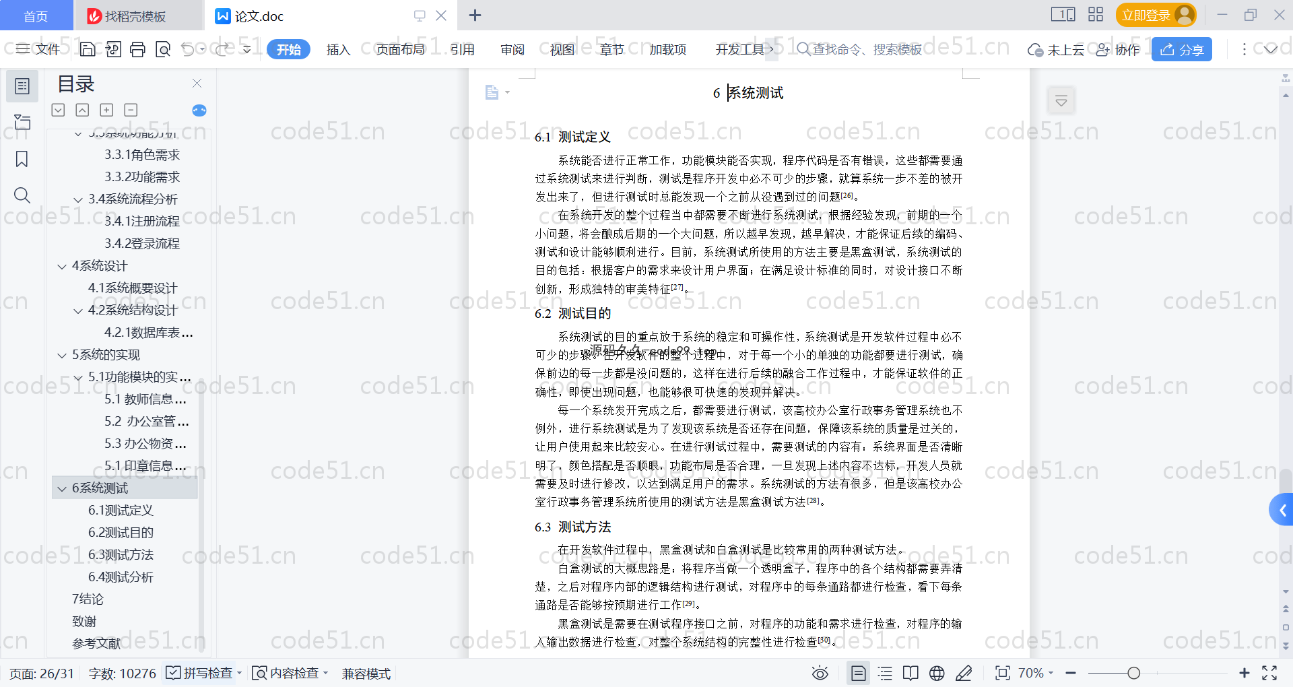Click the smart outline blue robot icon

pos(199,110)
